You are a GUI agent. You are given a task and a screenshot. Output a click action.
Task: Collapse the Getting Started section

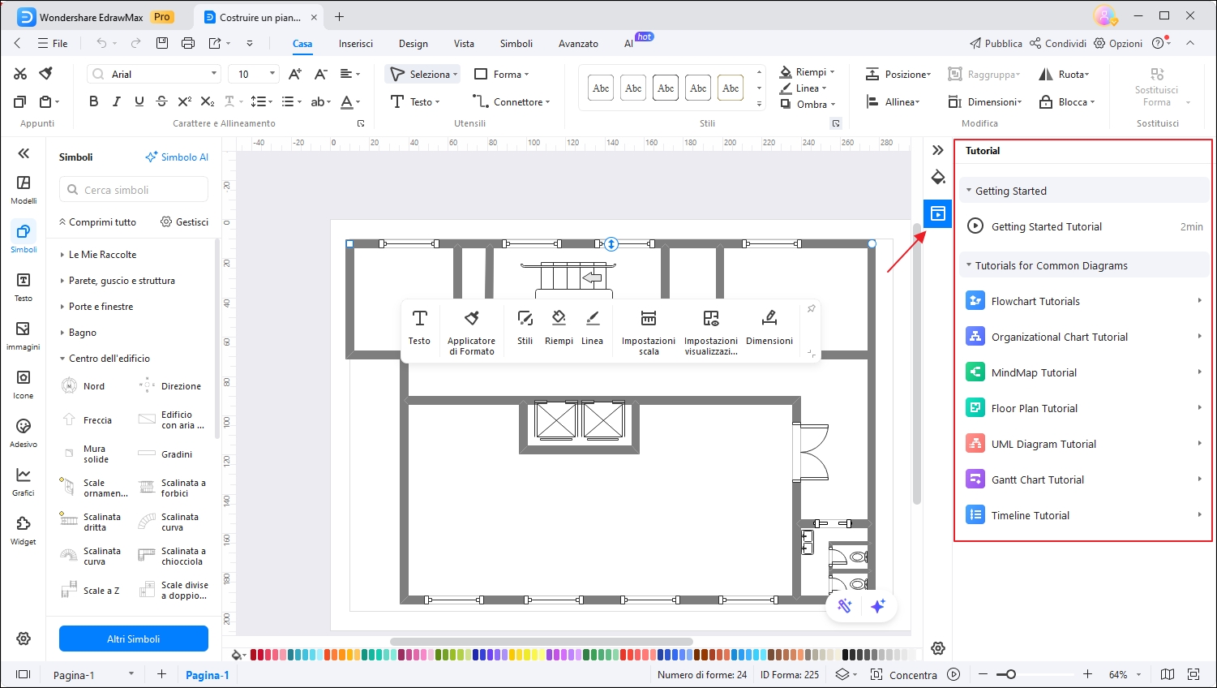(x=1010, y=191)
